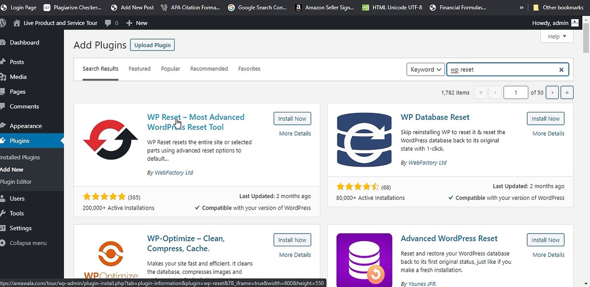Jump to the last results page
The height and width of the screenshot is (287, 590).
(567, 92)
